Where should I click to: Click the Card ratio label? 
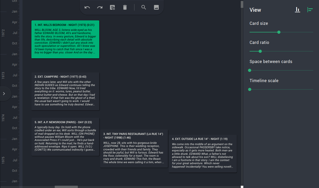click(x=259, y=42)
